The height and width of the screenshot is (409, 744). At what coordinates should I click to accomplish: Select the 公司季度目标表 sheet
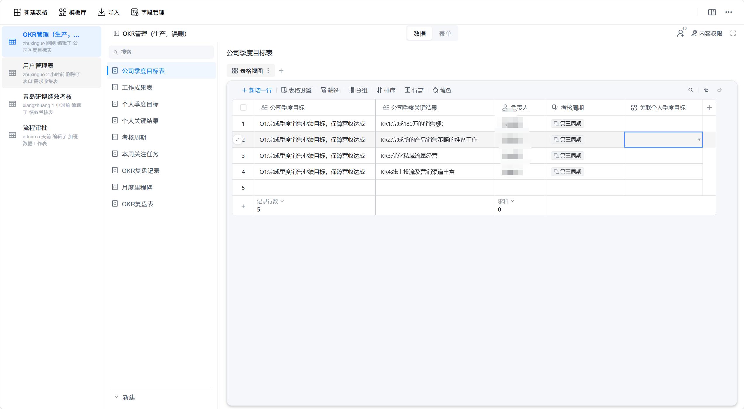[161, 71]
